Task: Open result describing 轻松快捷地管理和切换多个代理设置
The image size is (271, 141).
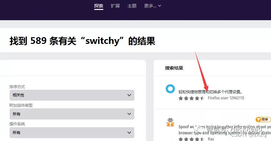Action: pyautogui.click(x=210, y=92)
